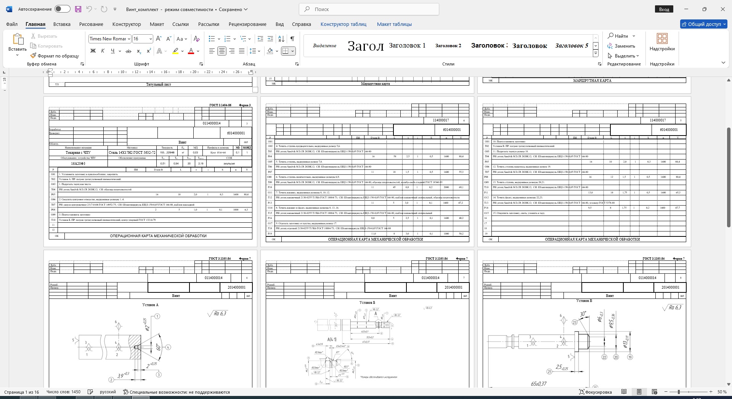The image size is (732, 399).
Task: Expand the font size dropdown
Action: (x=151, y=39)
